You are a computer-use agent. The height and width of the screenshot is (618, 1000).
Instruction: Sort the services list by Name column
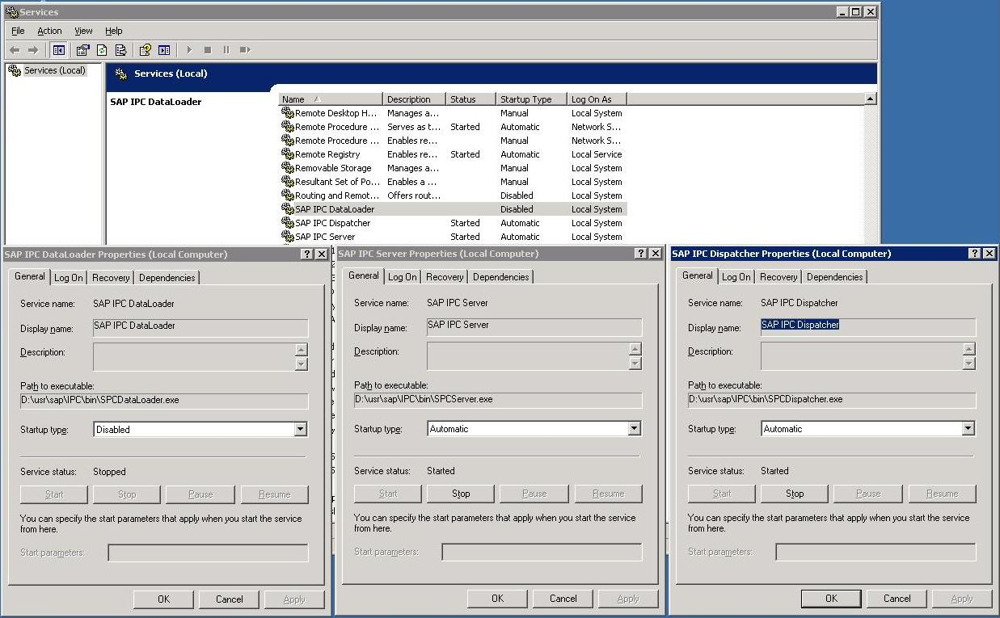pyautogui.click(x=331, y=99)
